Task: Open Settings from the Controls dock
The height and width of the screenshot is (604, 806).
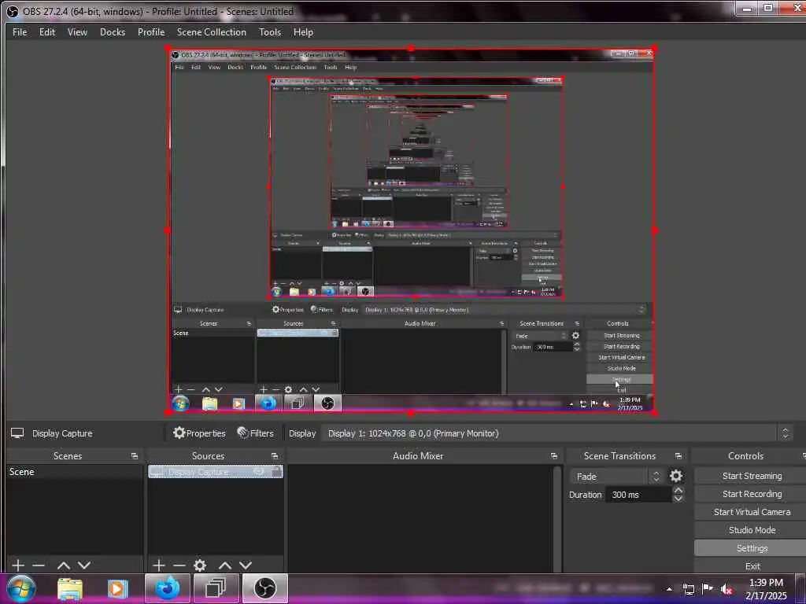Action: (x=752, y=548)
